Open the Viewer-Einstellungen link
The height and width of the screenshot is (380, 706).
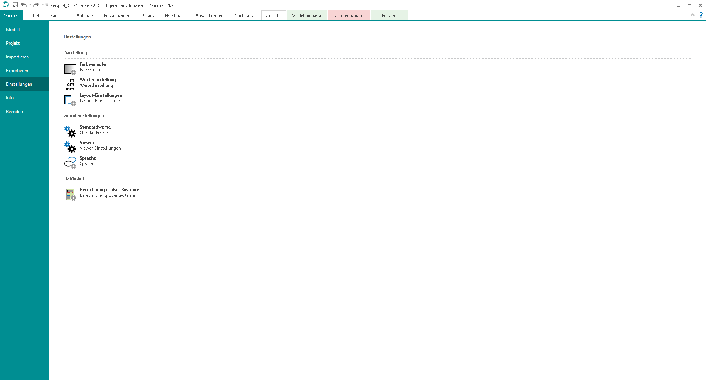(100, 148)
